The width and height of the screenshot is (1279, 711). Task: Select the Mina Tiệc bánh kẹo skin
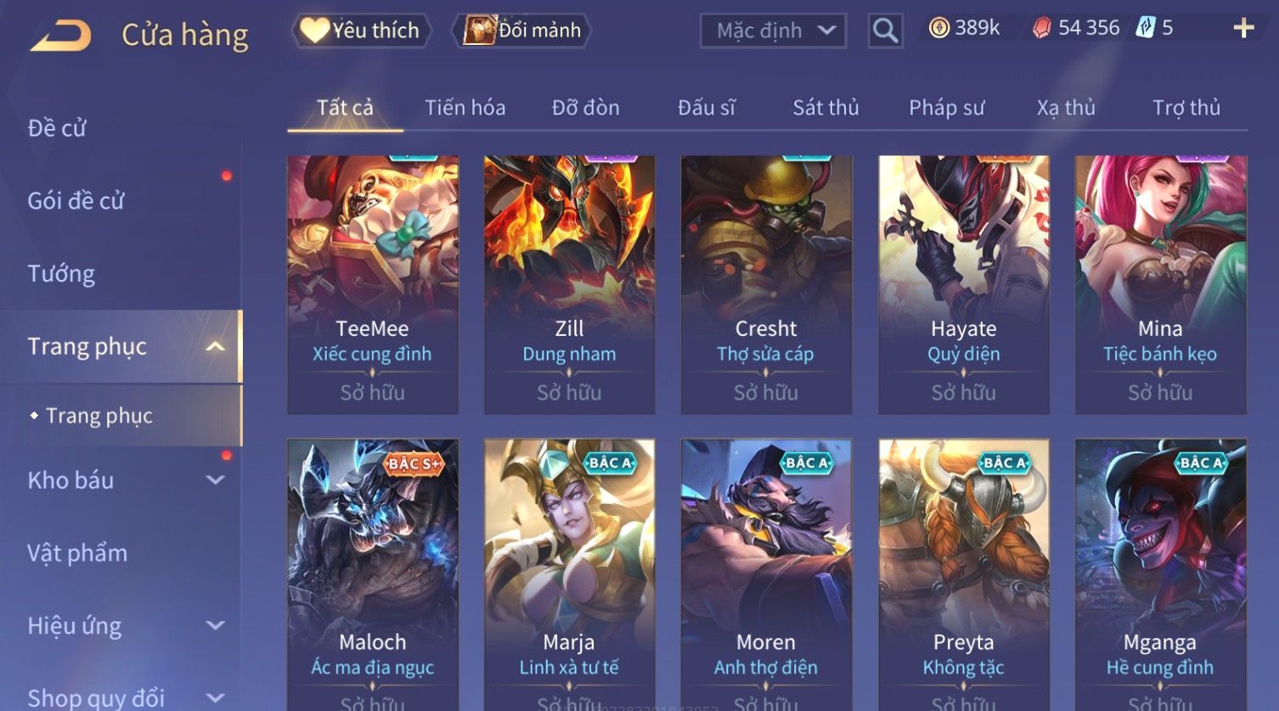coord(1160,285)
